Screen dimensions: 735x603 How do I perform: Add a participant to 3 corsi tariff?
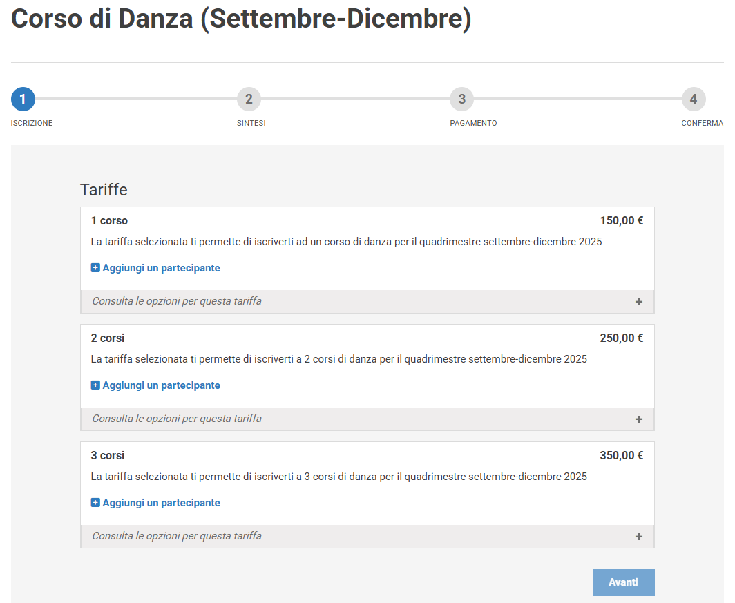[155, 503]
